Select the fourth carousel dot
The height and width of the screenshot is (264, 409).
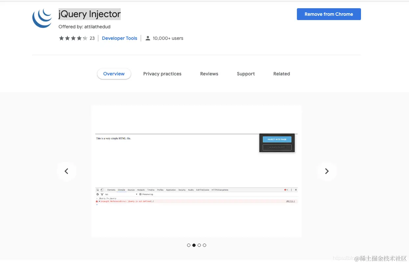point(204,245)
